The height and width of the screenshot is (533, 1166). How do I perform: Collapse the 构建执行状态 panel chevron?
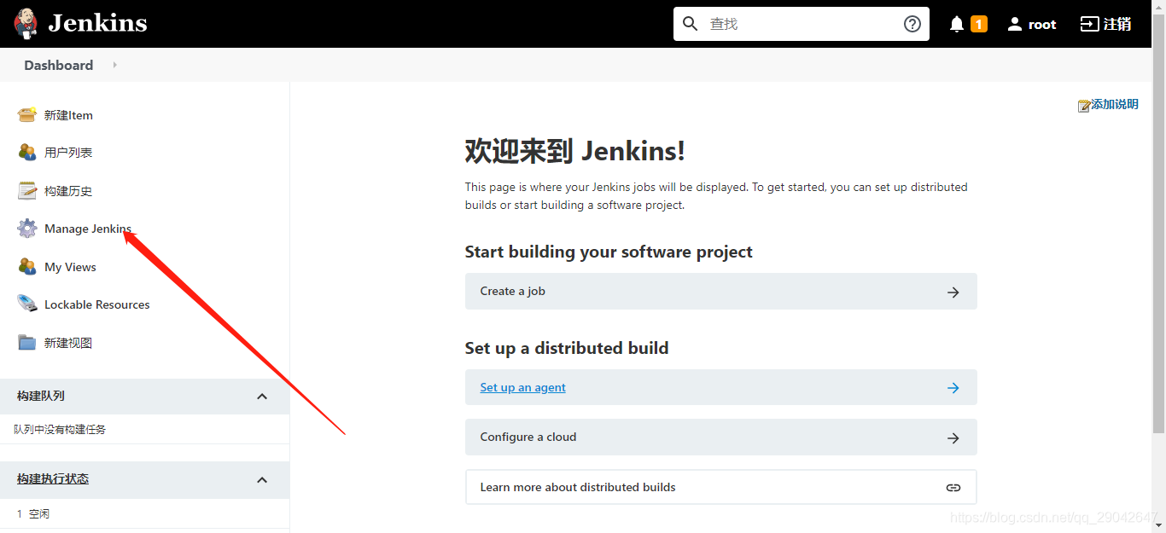[x=262, y=479]
